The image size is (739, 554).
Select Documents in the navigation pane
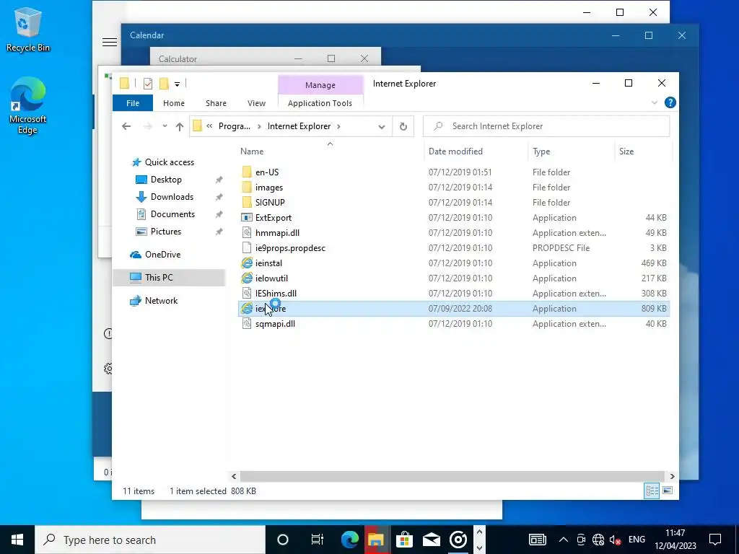click(172, 214)
